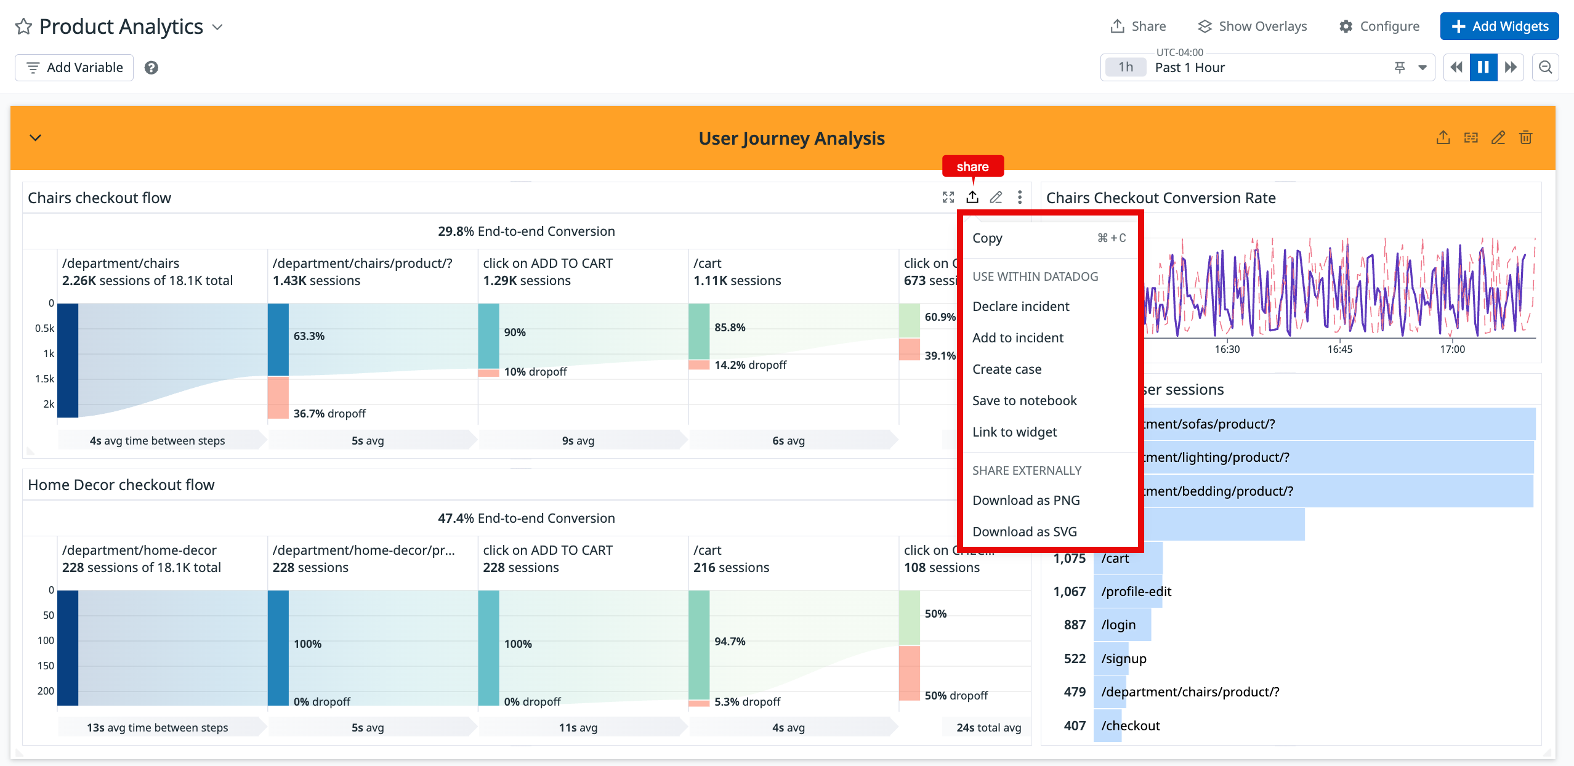Image resolution: width=1574 pixels, height=766 pixels.
Task: Click the Add Variable button
Action: click(x=75, y=68)
